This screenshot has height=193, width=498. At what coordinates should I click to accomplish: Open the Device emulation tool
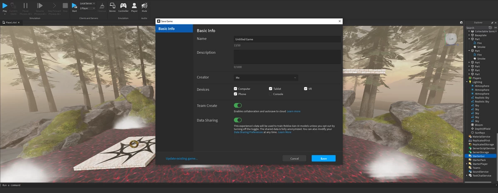tap(112, 6)
